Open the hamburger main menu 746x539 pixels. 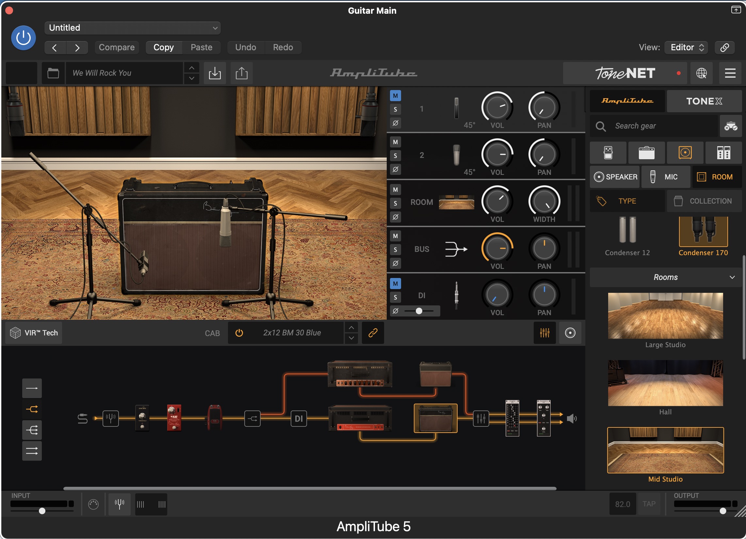click(730, 73)
